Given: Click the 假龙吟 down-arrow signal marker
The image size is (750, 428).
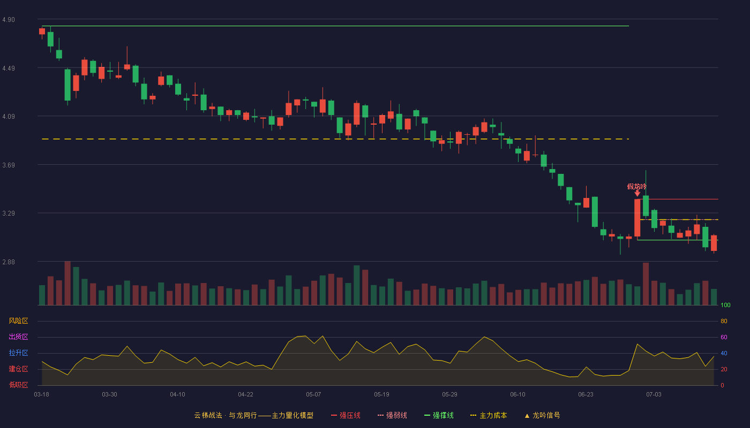Looking at the screenshot, I should (x=637, y=193).
